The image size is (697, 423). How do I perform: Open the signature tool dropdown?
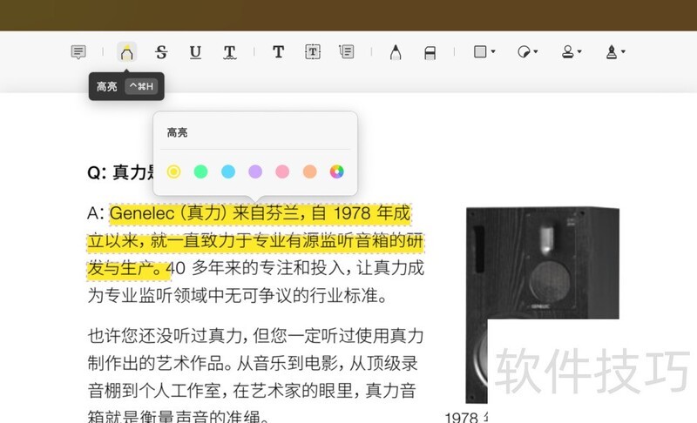click(x=615, y=52)
